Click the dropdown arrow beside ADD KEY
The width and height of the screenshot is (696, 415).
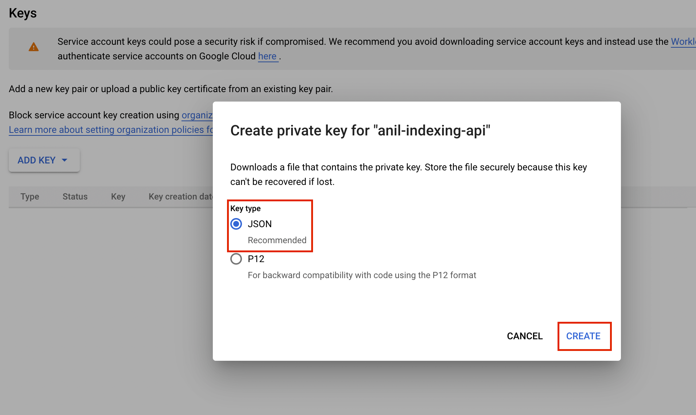click(x=64, y=160)
